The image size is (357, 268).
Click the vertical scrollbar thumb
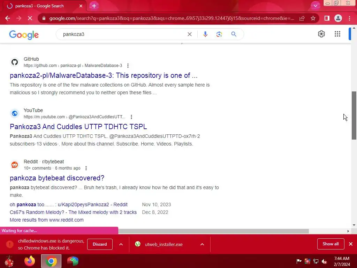(354, 115)
